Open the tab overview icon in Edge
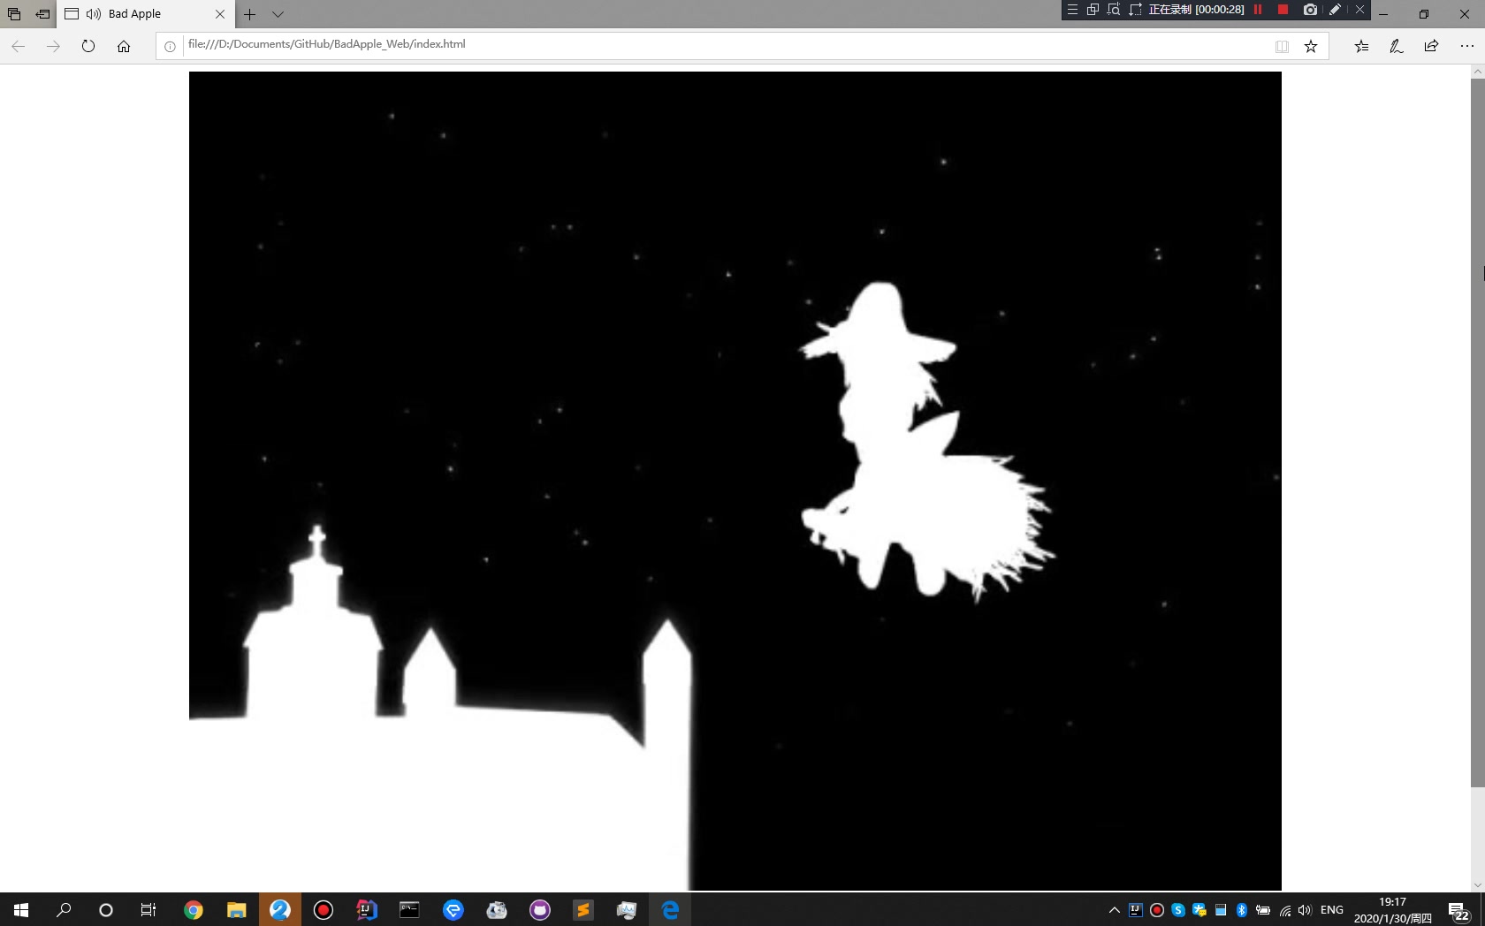The width and height of the screenshot is (1485, 926). click(14, 14)
